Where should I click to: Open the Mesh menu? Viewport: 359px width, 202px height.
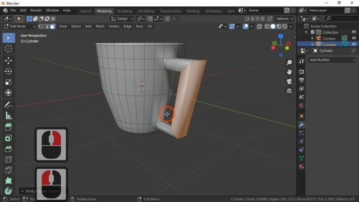point(100,26)
